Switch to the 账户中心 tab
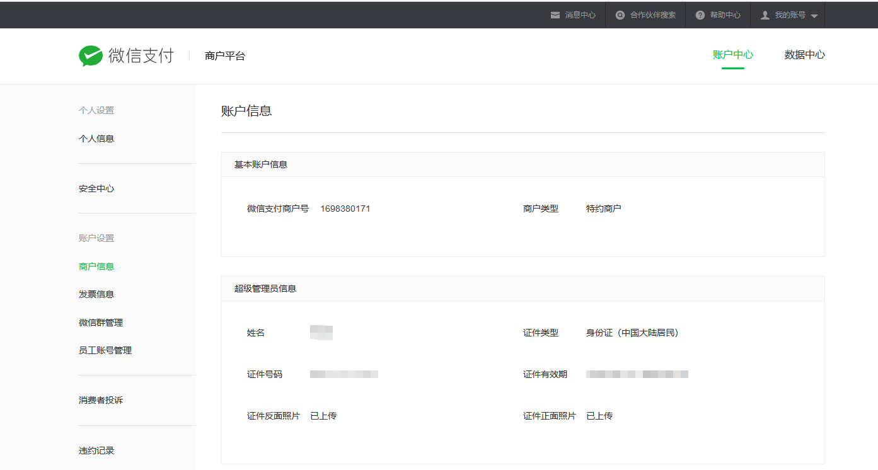Screen dimensions: 878x470 (733, 55)
